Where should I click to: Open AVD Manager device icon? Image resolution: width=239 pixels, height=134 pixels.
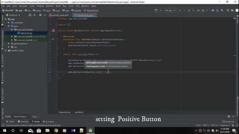(217, 10)
